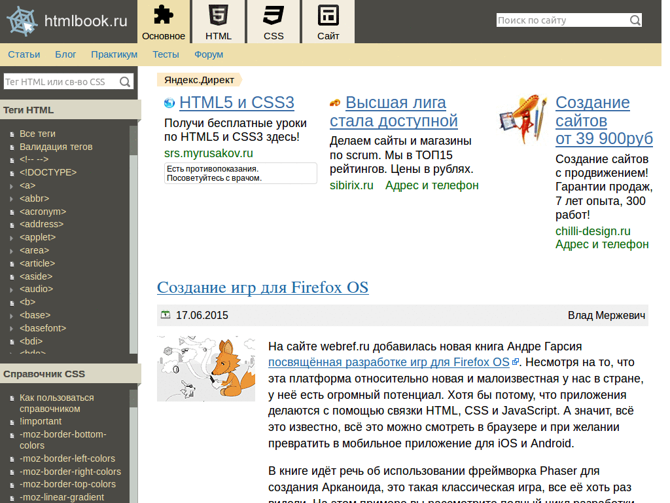This screenshot has width=670, height=503.
Task: Open the <article> tag entry
Action: [x=37, y=263]
